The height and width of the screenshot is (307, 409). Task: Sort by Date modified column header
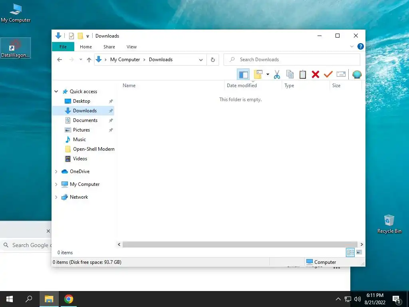click(242, 86)
